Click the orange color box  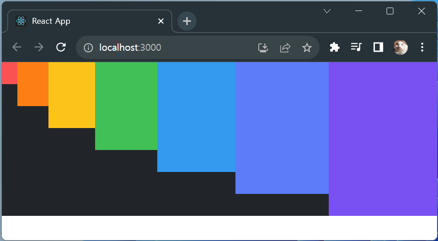pos(32,84)
